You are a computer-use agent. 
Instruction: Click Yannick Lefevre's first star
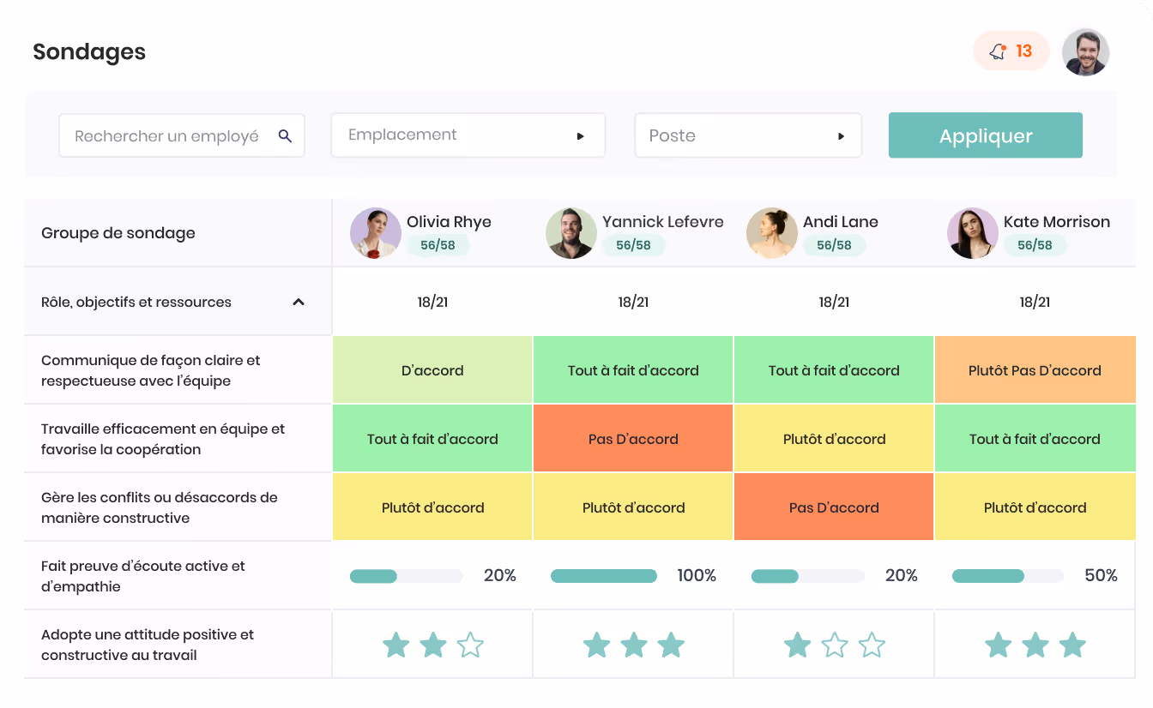pos(596,645)
